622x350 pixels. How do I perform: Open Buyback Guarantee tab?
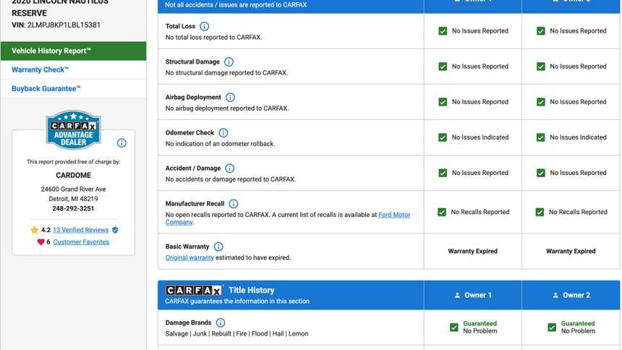pyautogui.click(x=73, y=88)
